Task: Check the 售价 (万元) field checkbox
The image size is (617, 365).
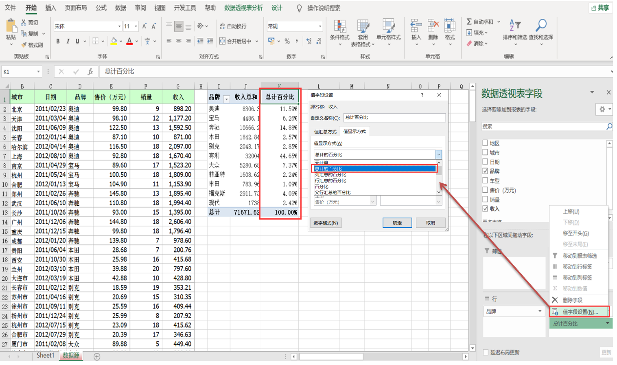Action: coord(485,190)
